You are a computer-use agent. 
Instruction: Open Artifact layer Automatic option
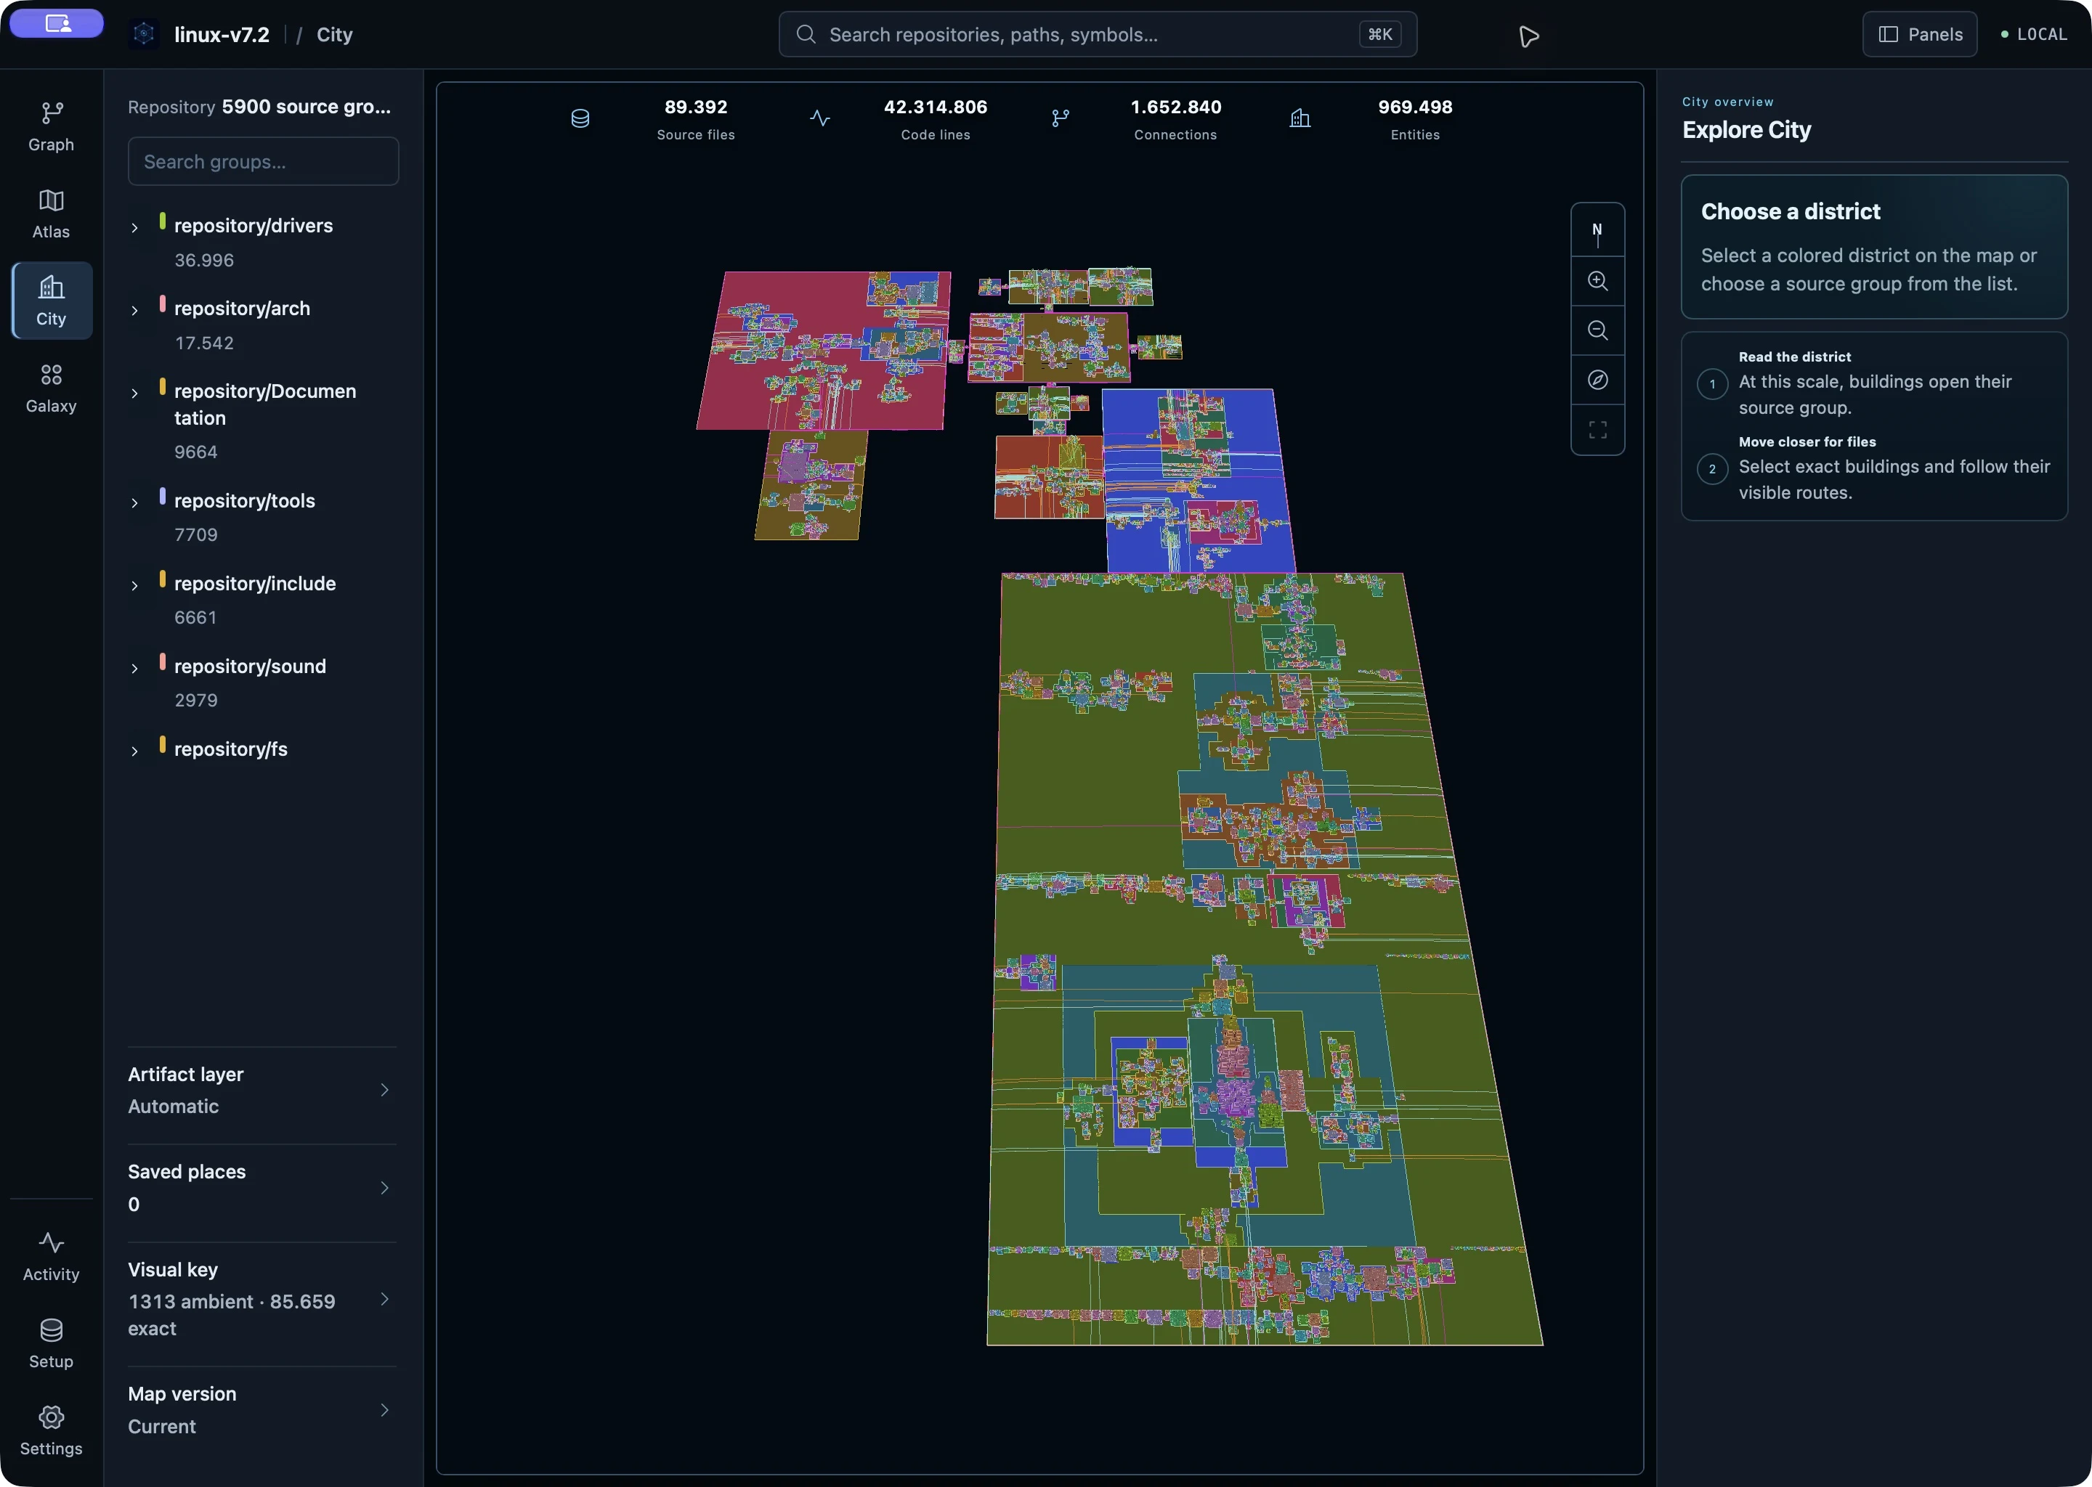tap(262, 1090)
